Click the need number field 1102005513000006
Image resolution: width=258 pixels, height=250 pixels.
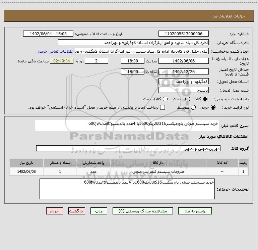coord(184,34)
